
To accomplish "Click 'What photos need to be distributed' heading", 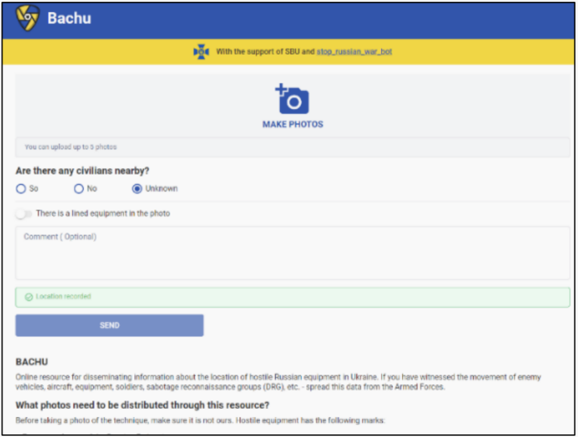I will coord(142,405).
